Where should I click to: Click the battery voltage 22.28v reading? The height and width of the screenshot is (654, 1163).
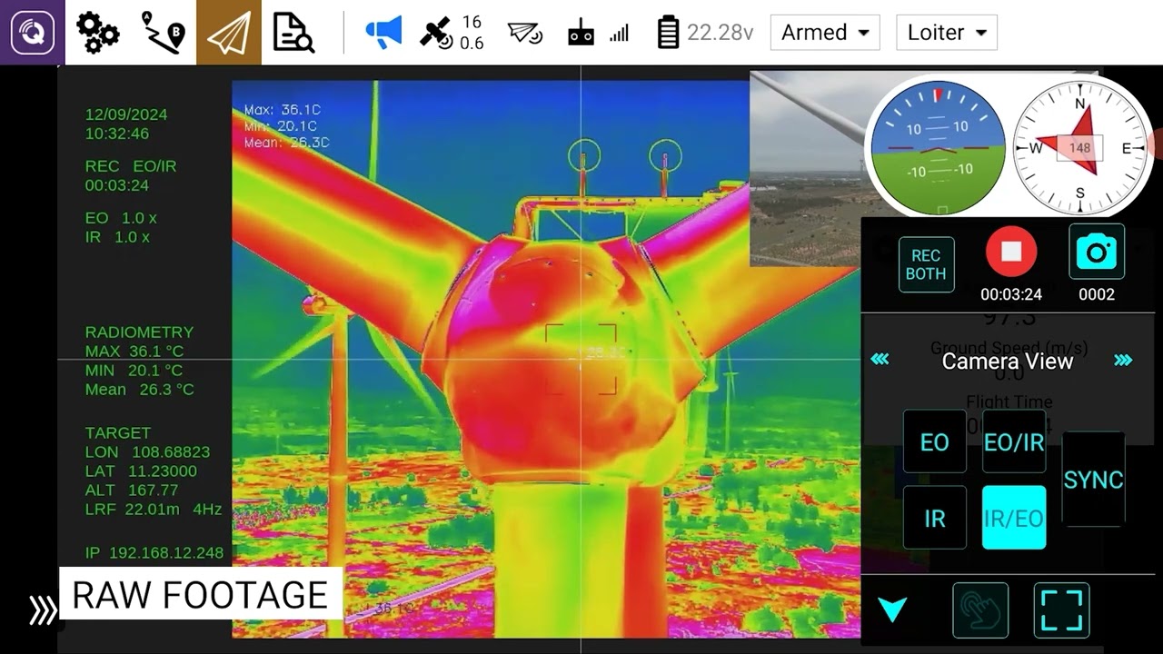tap(721, 33)
